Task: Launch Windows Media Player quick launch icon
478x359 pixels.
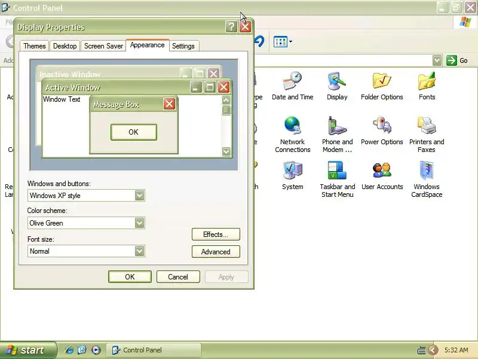Action: click(x=96, y=350)
